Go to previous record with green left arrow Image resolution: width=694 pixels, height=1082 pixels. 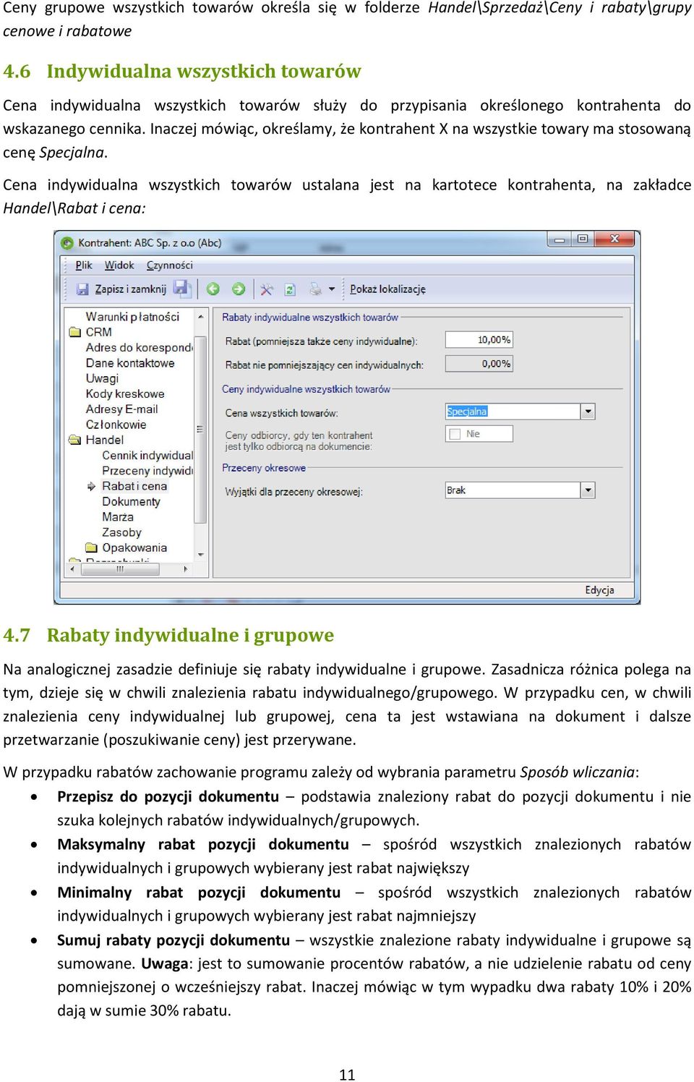click(x=213, y=289)
